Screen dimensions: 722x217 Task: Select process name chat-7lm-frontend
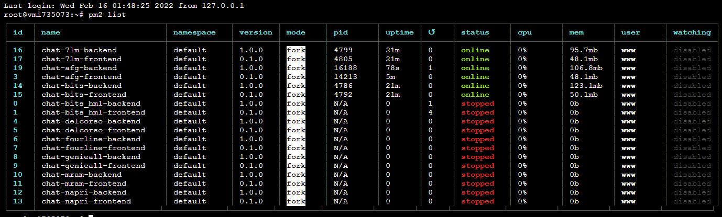point(81,59)
